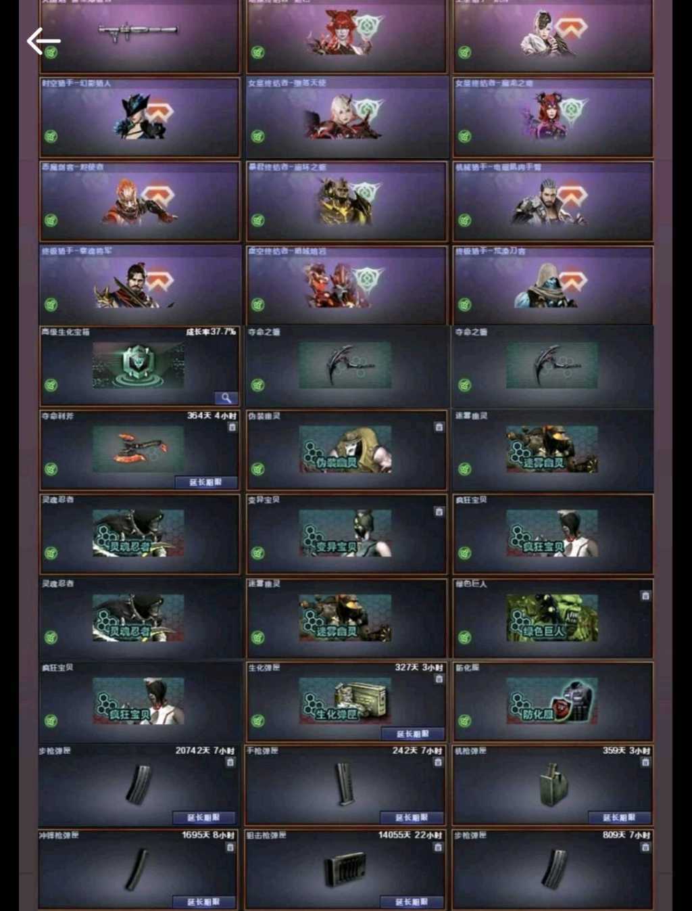The width and height of the screenshot is (692, 911).
Task: Open magnifier on 高级生化宝箱 card
Action: 226,398
